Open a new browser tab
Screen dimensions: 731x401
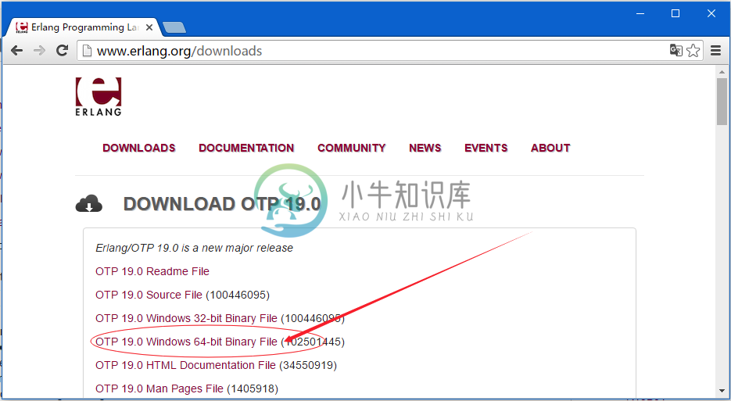click(x=174, y=27)
